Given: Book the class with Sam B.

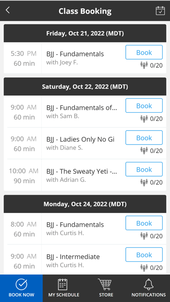Looking at the screenshot, I should [144, 105].
